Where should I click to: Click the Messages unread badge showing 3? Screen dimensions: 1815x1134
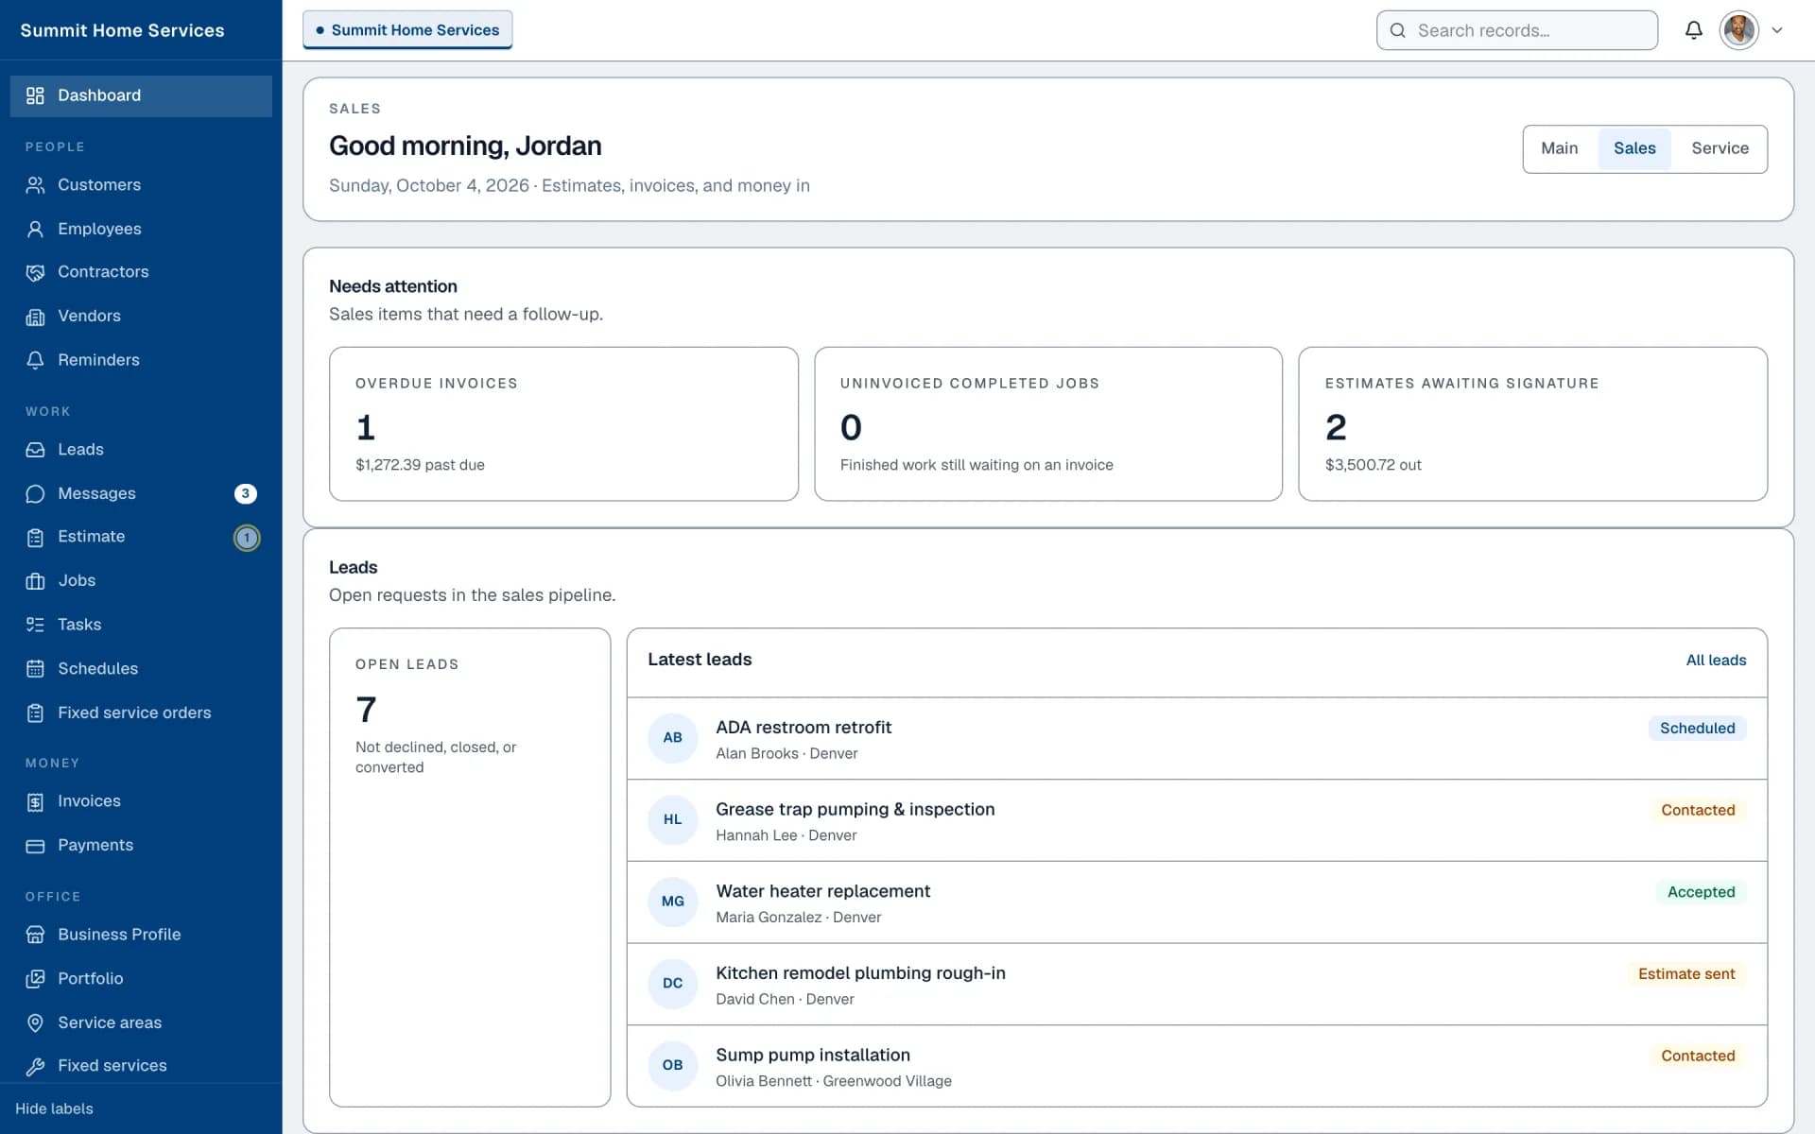pyautogui.click(x=246, y=493)
